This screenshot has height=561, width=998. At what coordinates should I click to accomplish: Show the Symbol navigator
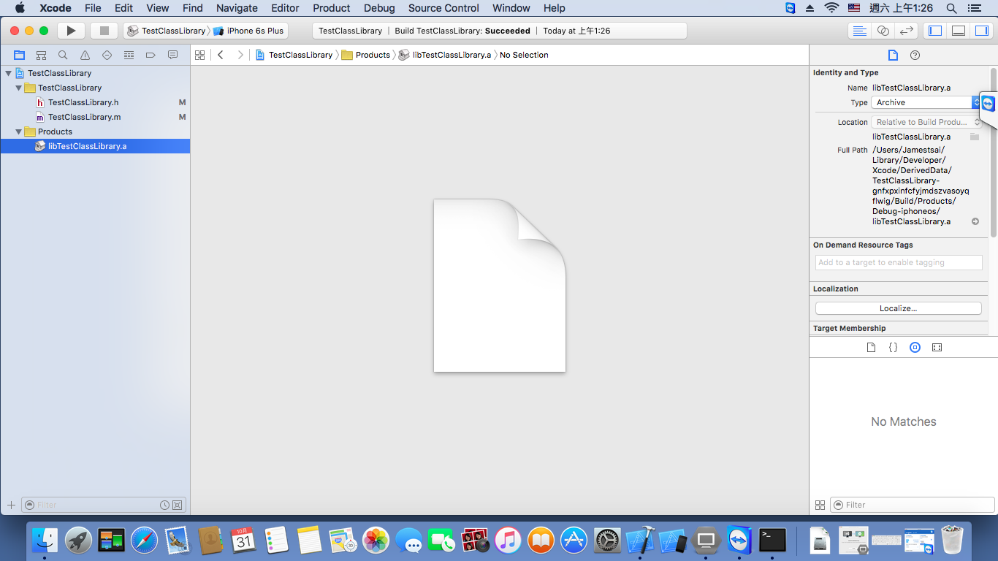click(x=41, y=55)
